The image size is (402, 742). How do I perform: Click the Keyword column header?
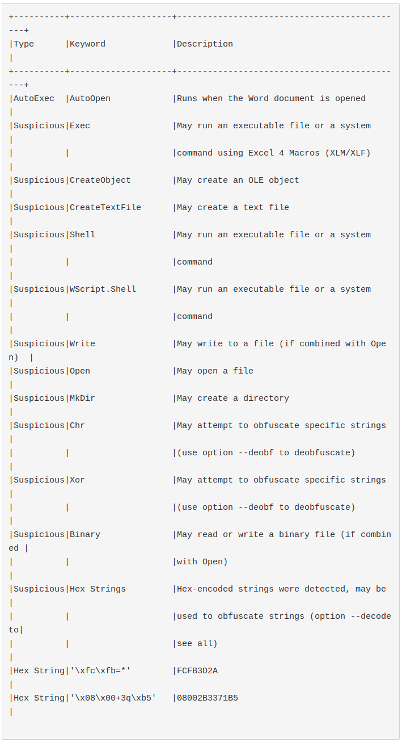coord(87,44)
